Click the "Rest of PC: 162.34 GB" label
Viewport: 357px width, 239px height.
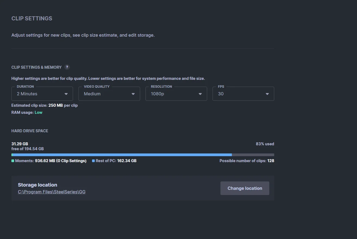coord(116,161)
